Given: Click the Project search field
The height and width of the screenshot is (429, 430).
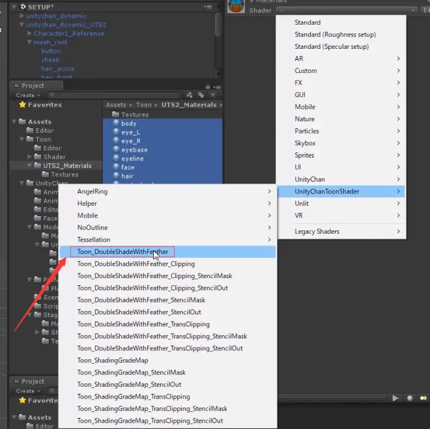Looking at the screenshot, I should pos(114,95).
